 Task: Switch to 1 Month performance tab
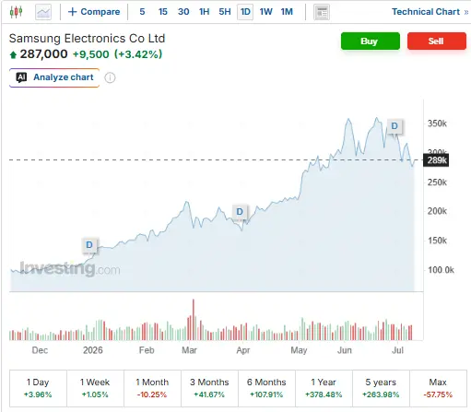tap(152, 388)
